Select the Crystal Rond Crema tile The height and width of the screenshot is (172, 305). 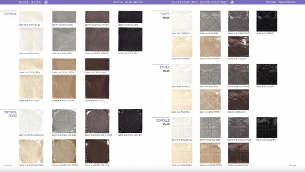(x=31, y=151)
